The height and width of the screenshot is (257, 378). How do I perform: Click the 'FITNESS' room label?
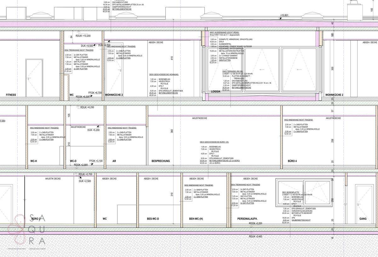click(11, 95)
